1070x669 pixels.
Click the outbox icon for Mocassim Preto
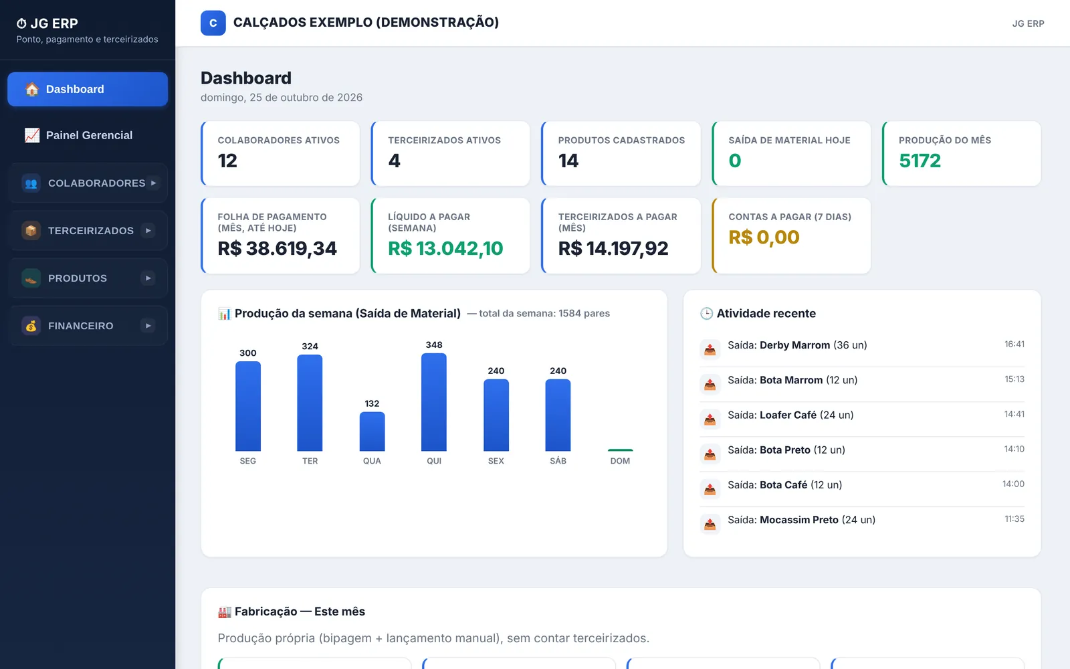click(710, 524)
